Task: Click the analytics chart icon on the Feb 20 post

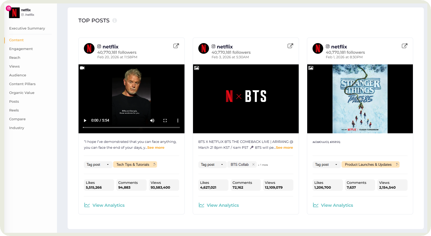Action: pyautogui.click(x=87, y=205)
